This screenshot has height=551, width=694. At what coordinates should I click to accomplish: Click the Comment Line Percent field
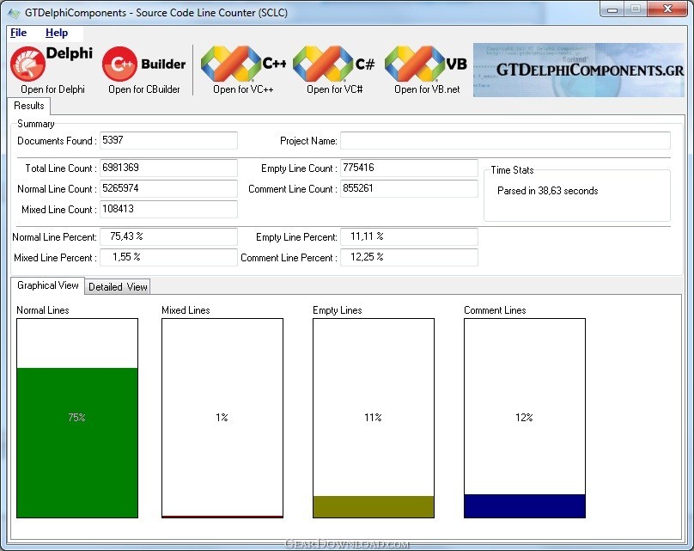pos(409,257)
